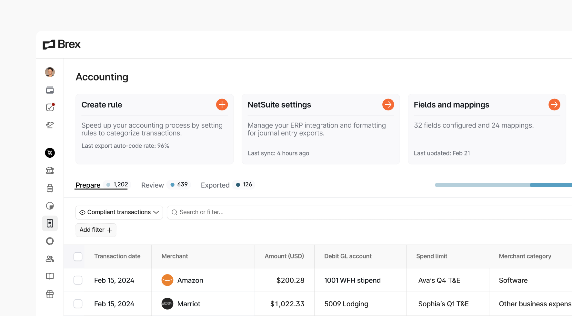Check the Amazon transaction row checkbox
572x316 pixels.
(78, 280)
